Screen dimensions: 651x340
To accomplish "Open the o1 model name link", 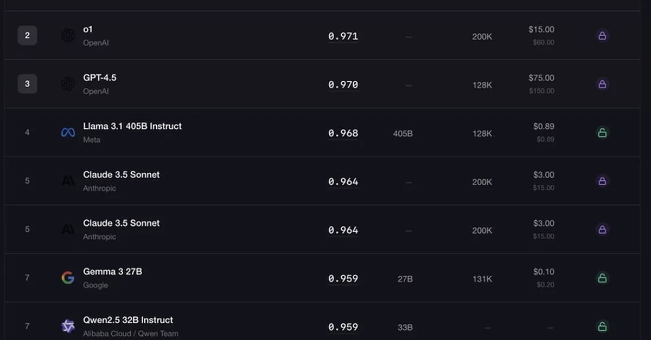I will [x=88, y=29].
